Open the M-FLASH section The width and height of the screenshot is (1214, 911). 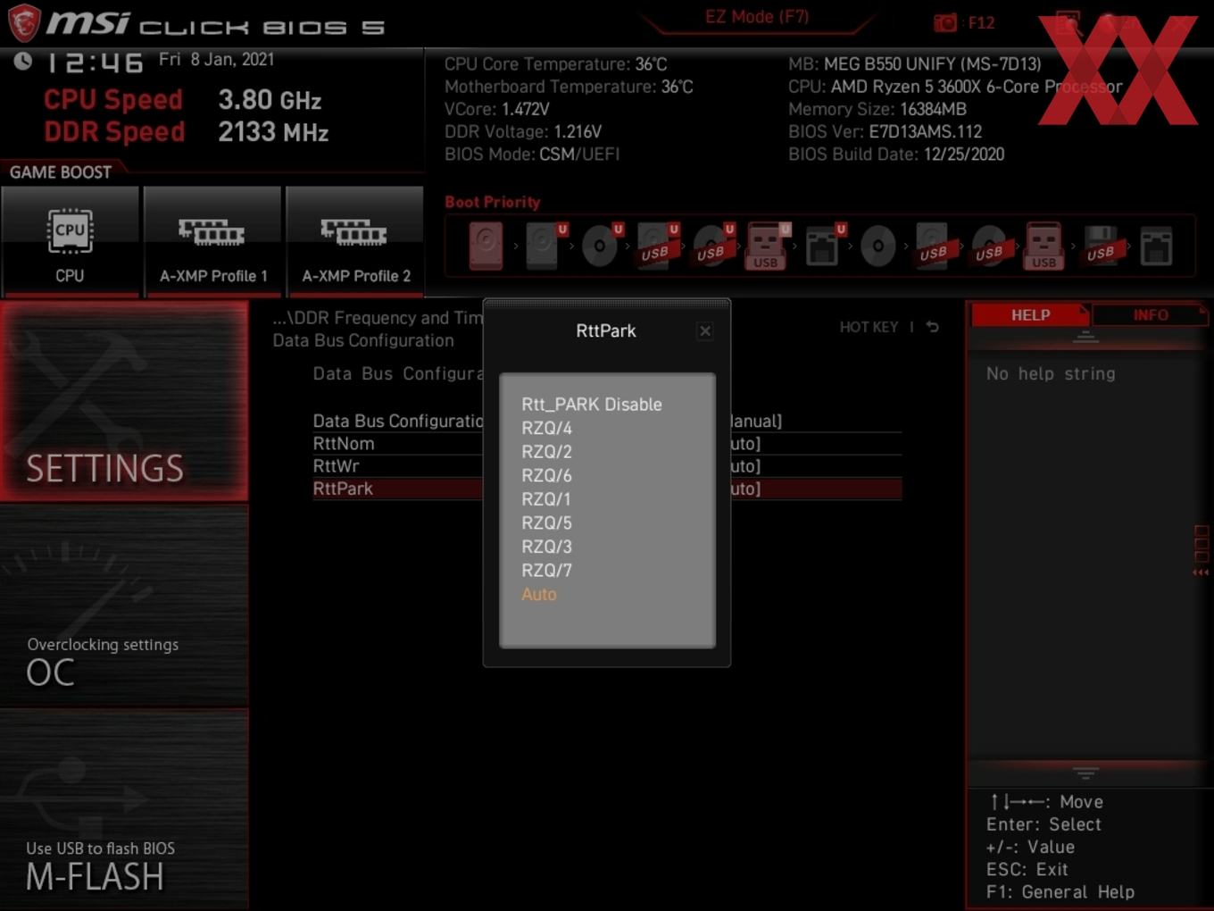point(124,810)
